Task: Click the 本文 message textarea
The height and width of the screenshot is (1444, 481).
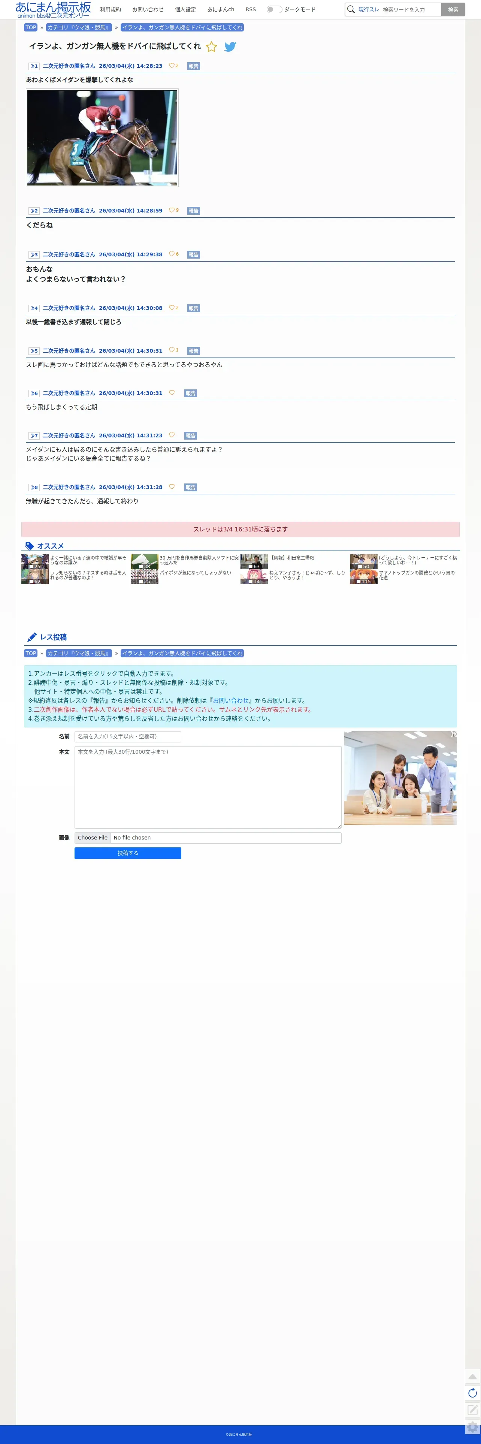Action: click(x=208, y=787)
